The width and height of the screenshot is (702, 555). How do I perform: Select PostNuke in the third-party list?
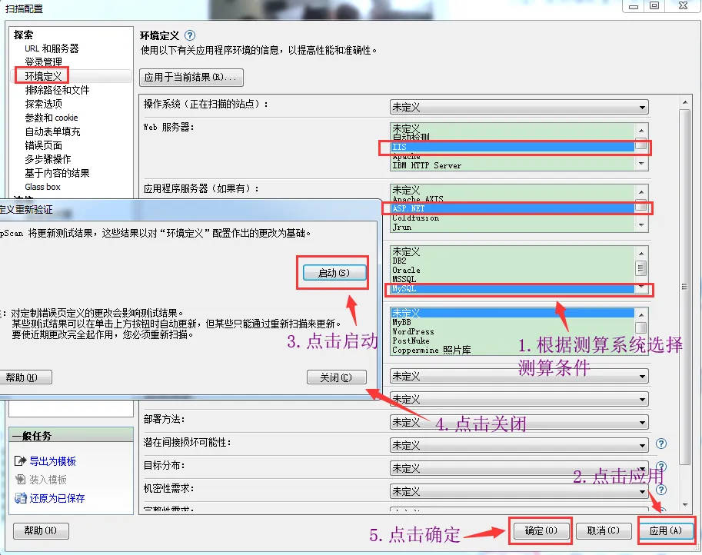513,341
